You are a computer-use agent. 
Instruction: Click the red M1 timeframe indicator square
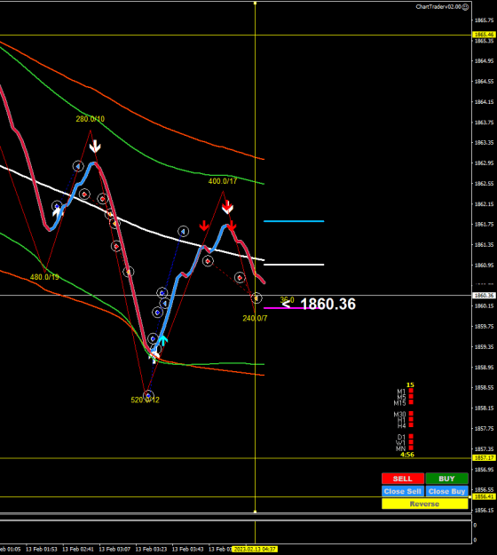click(x=411, y=391)
